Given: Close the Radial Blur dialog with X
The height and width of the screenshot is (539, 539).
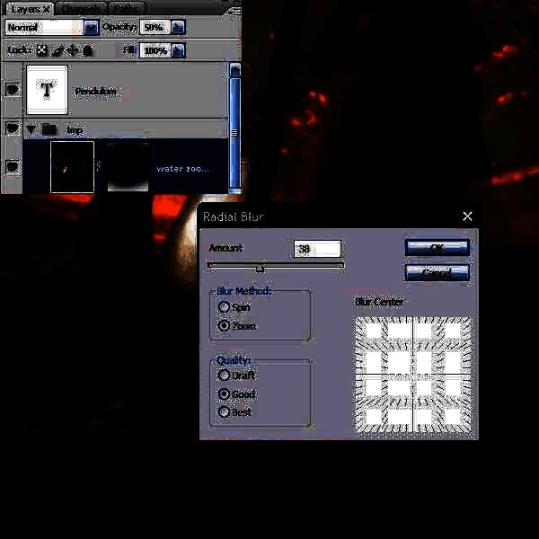Looking at the screenshot, I should (467, 216).
